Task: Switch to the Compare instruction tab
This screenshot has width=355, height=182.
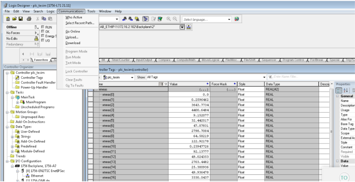Action: [x=164, y=60]
